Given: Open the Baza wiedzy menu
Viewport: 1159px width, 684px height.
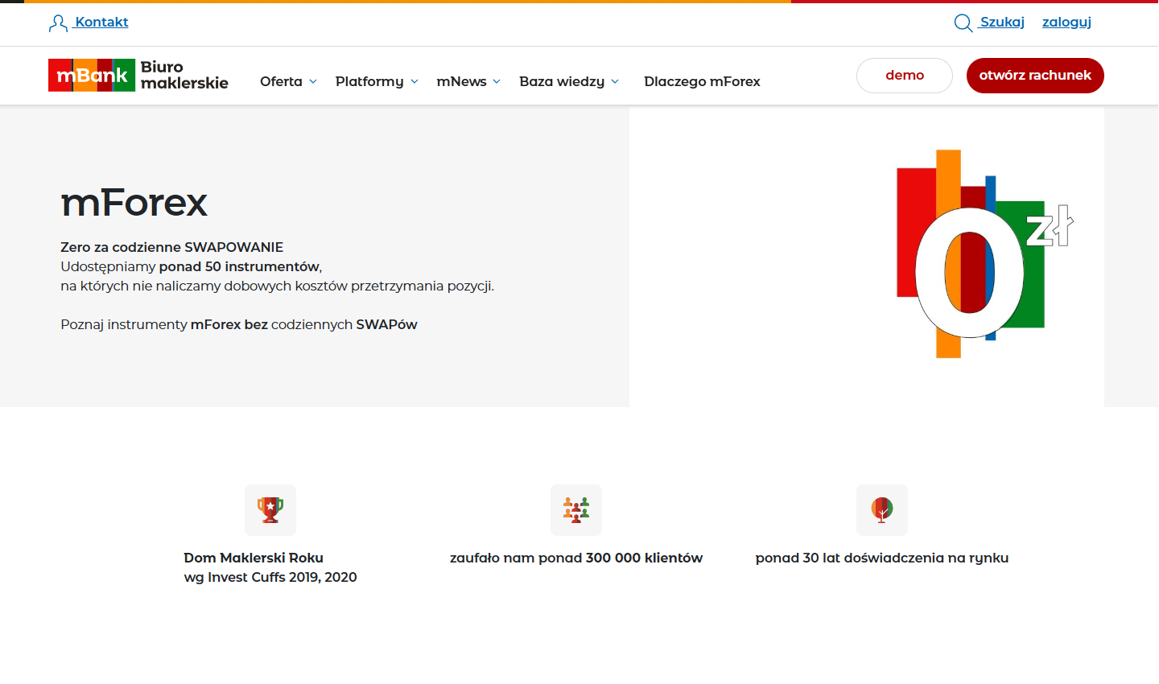Looking at the screenshot, I should point(562,81).
